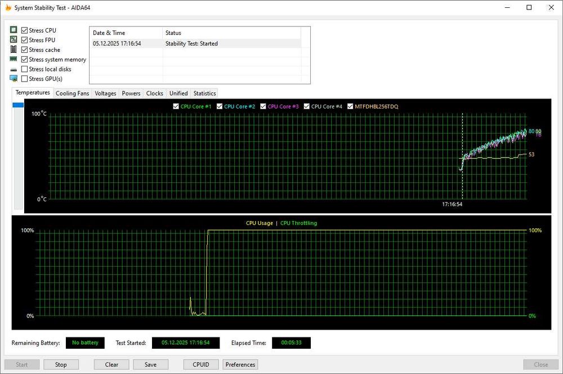Click the 53 degree SSD temperature reading
The image size is (563, 374).
tap(531, 155)
